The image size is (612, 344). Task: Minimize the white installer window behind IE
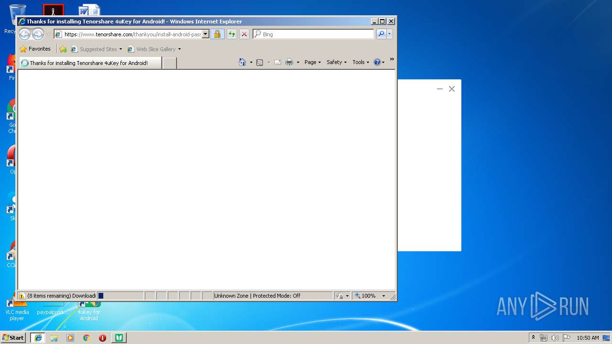(x=440, y=89)
